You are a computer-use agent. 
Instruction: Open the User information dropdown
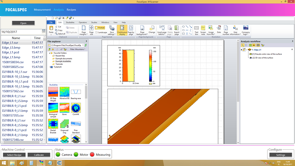tap(235, 30)
